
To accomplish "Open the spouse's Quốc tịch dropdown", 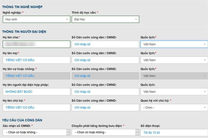I will tap(174, 76).
